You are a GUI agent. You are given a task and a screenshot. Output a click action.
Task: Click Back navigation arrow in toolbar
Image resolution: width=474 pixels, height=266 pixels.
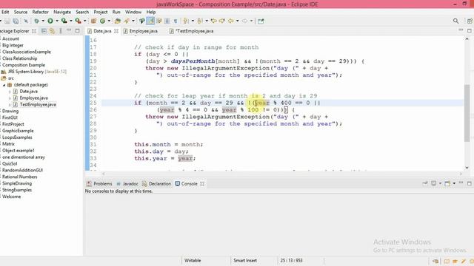(x=230, y=21)
